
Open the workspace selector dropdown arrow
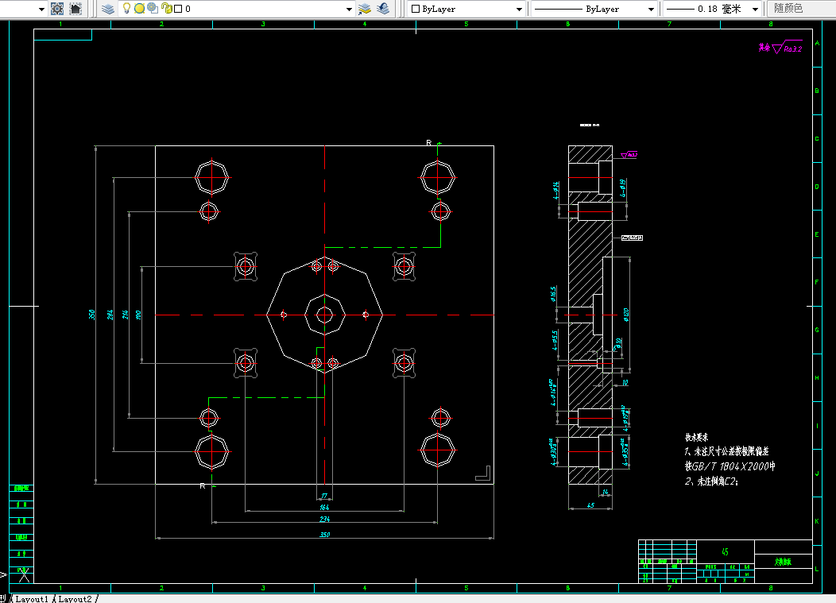coord(41,9)
